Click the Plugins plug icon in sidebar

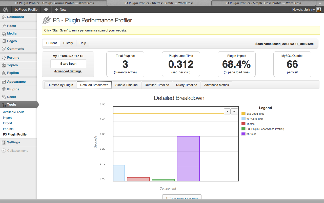point(4,90)
